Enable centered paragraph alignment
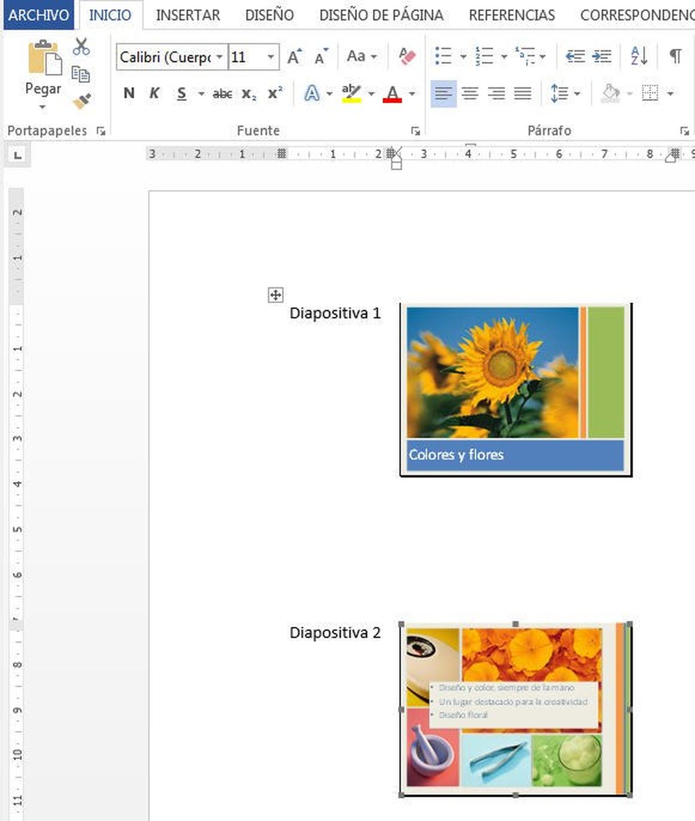Image resolution: width=695 pixels, height=821 pixels. pos(470,92)
